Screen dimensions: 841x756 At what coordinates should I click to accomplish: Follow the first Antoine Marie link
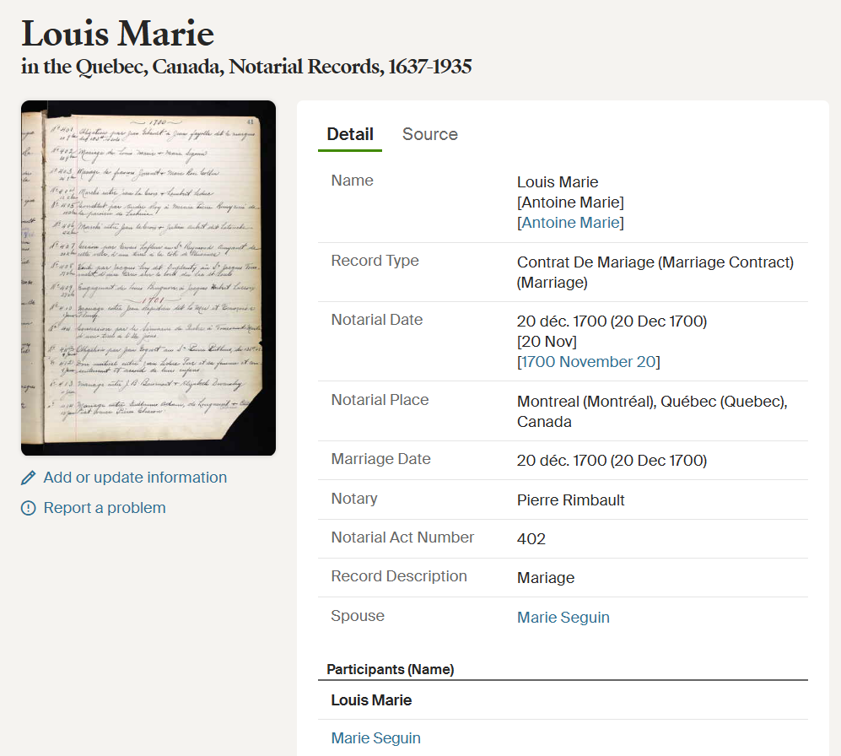[x=570, y=202]
